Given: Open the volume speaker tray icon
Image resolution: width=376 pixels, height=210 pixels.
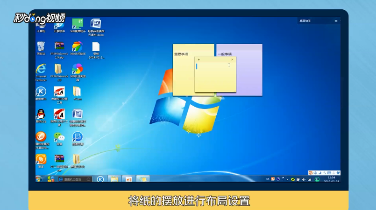Looking at the screenshot, I should pyautogui.click(x=304, y=179).
